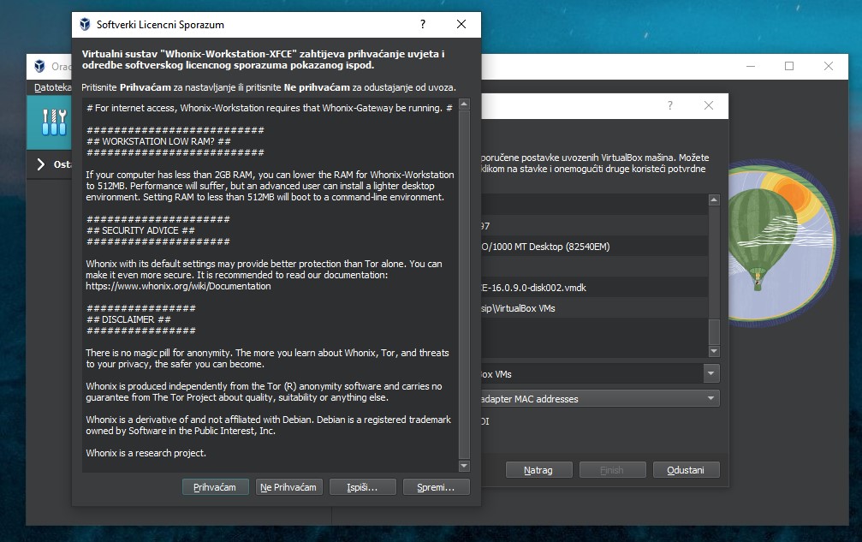This screenshot has height=542, width=862.
Task: Select the disk002.vmdk row in settings list
Action: pos(591,288)
